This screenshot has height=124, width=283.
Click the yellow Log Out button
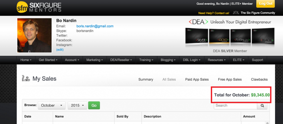click(x=266, y=4)
